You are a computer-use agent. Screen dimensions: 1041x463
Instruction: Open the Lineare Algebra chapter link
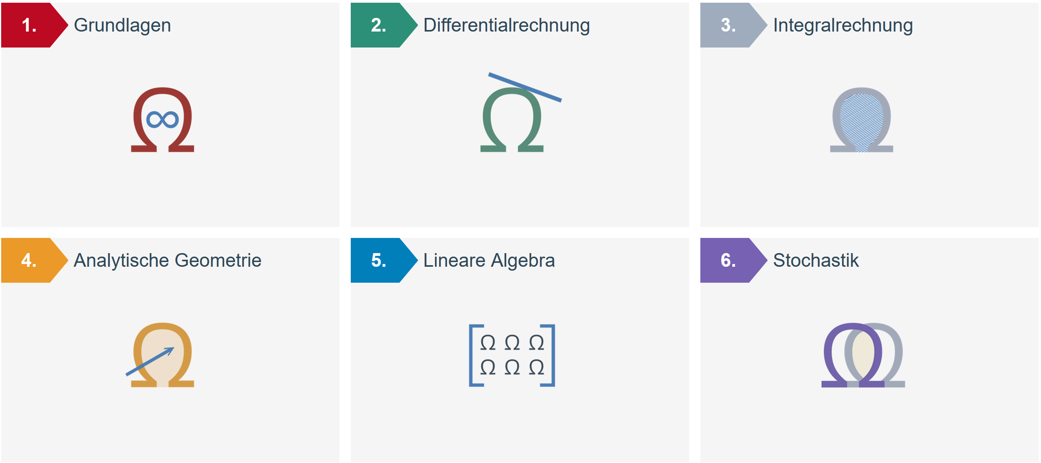coord(489,260)
